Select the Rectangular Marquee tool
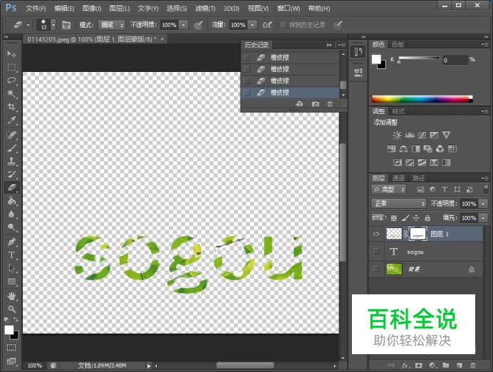The height and width of the screenshot is (372, 493). (11, 67)
